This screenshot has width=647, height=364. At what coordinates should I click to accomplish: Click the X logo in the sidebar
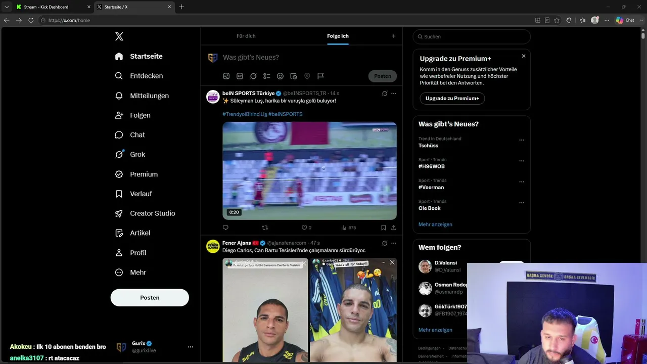click(119, 36)
